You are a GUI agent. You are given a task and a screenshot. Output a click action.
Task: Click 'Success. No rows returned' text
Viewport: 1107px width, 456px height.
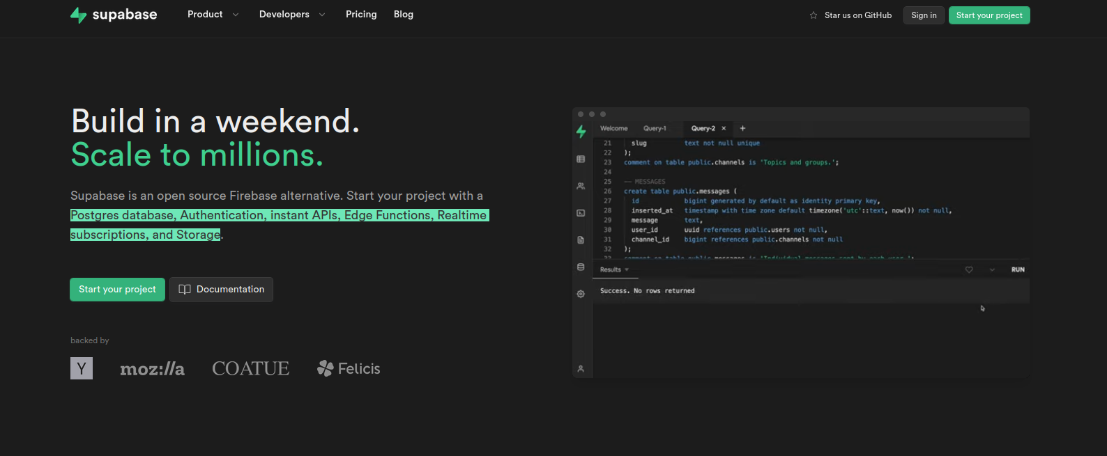click(x=647, y=291)
